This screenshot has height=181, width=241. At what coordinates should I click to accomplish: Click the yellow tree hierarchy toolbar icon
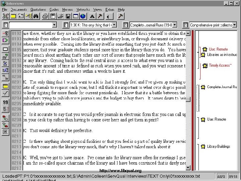coord(28,16)
